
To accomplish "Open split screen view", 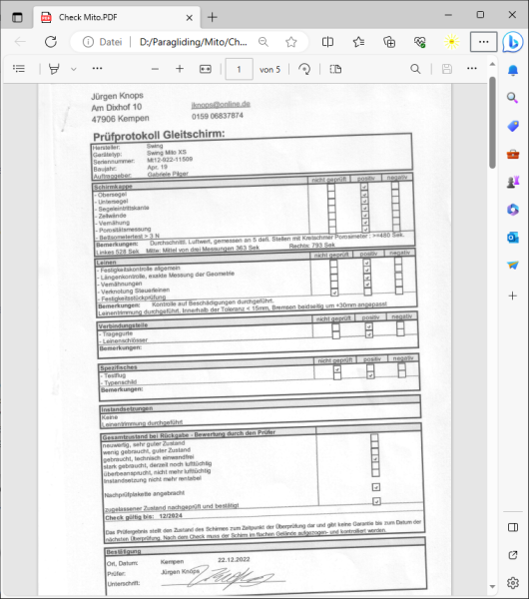I will [327, 42].
